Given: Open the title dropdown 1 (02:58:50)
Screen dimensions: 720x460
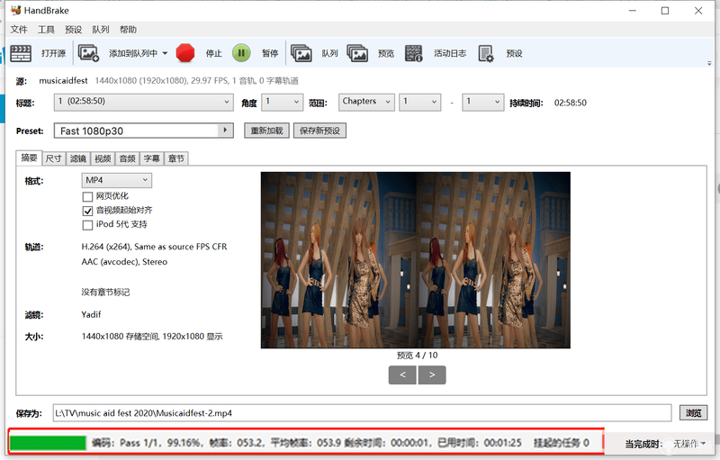Looking at the screenshot, I should click(143, 102).
